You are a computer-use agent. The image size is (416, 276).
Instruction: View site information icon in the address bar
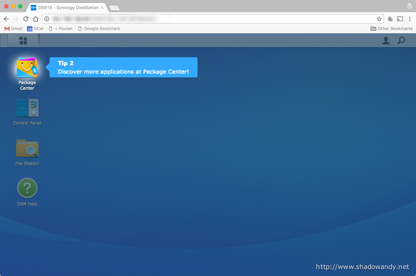tap(47, 19)
